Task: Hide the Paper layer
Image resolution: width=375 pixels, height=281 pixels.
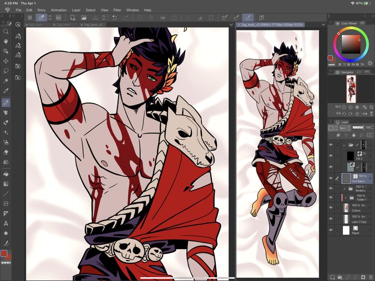Action: [x=331, y=230]
